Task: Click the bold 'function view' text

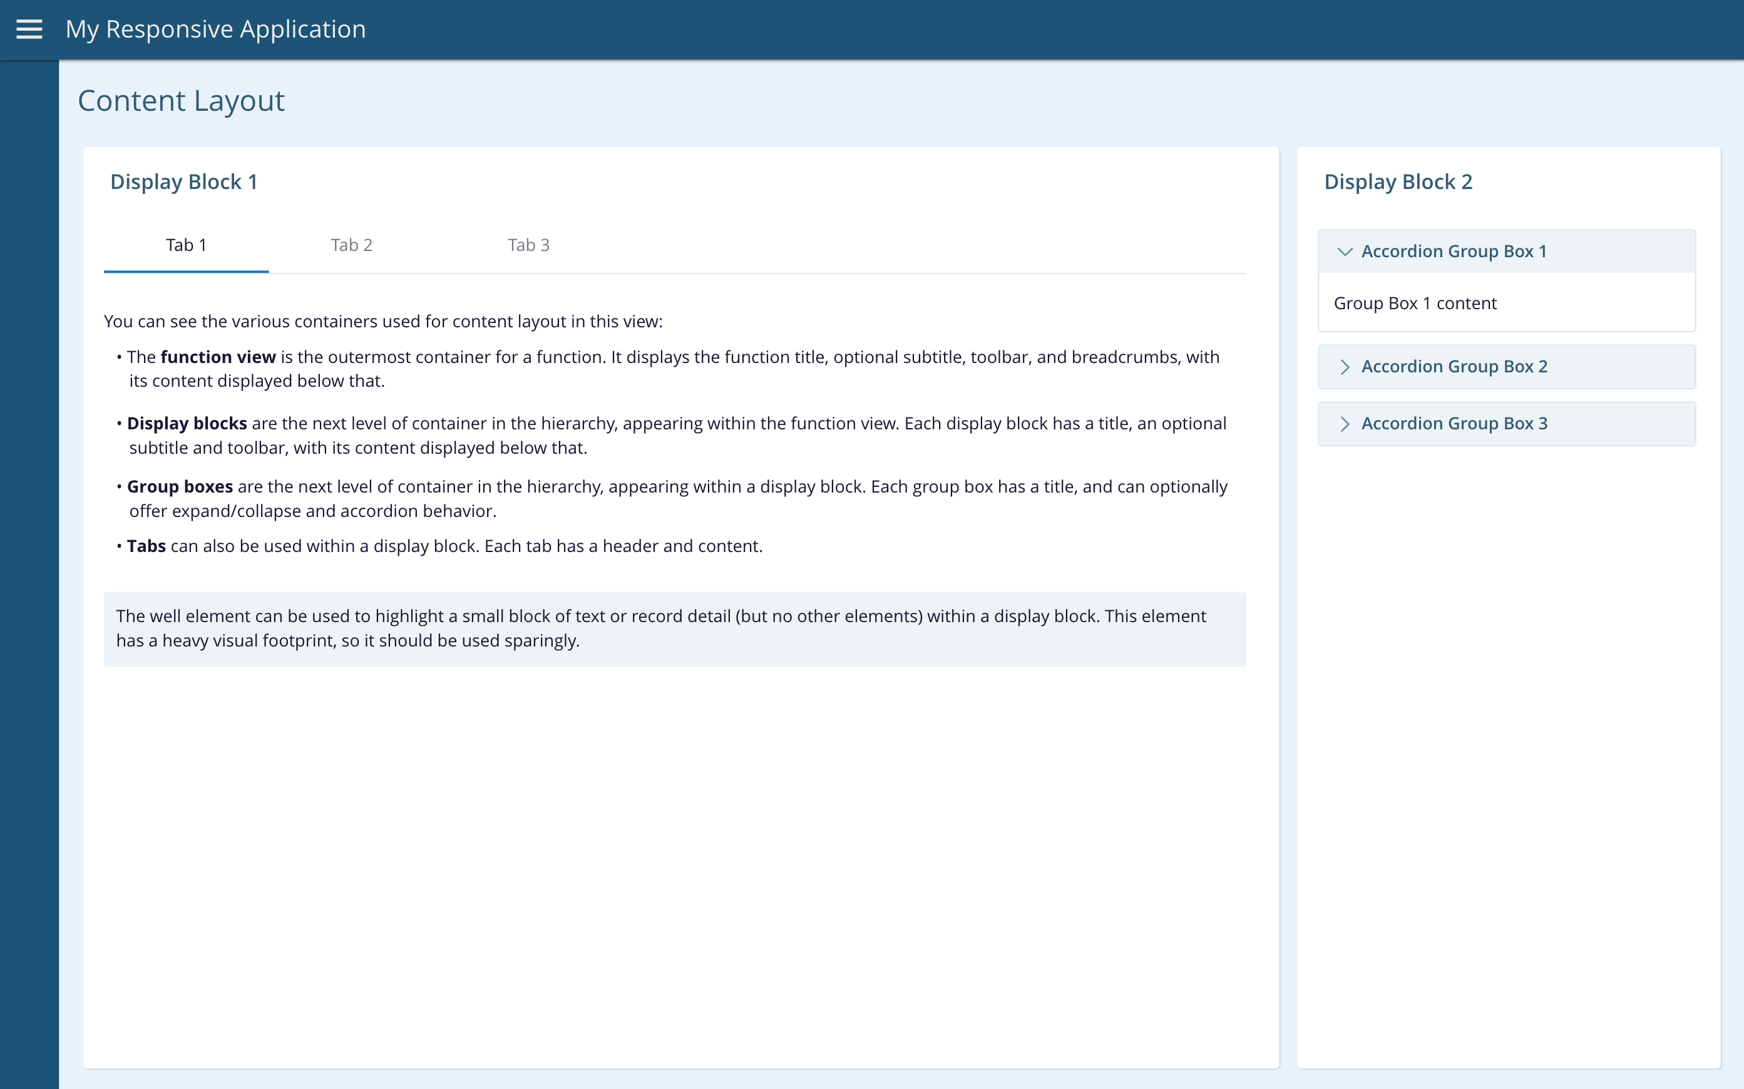Action: 218,357
